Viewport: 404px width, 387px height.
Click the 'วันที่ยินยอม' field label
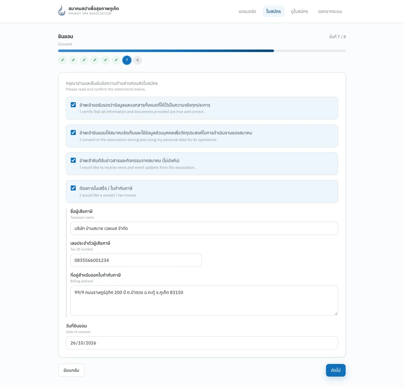tap(76, 326)
